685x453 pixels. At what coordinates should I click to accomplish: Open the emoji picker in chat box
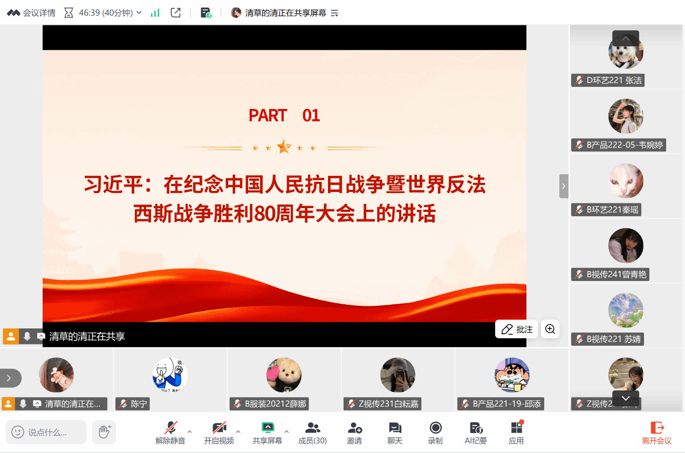pos(18,432)
